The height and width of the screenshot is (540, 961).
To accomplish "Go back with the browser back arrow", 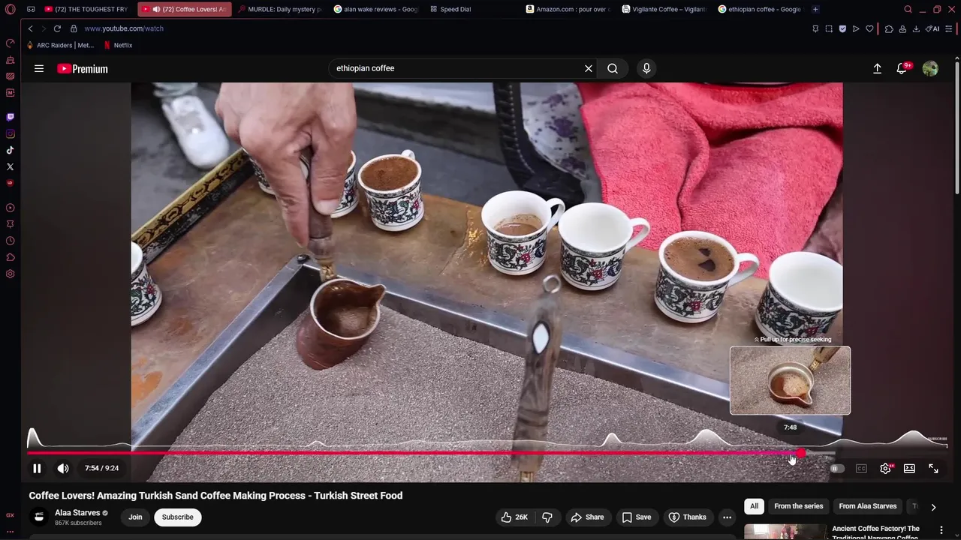I will 30,28.
